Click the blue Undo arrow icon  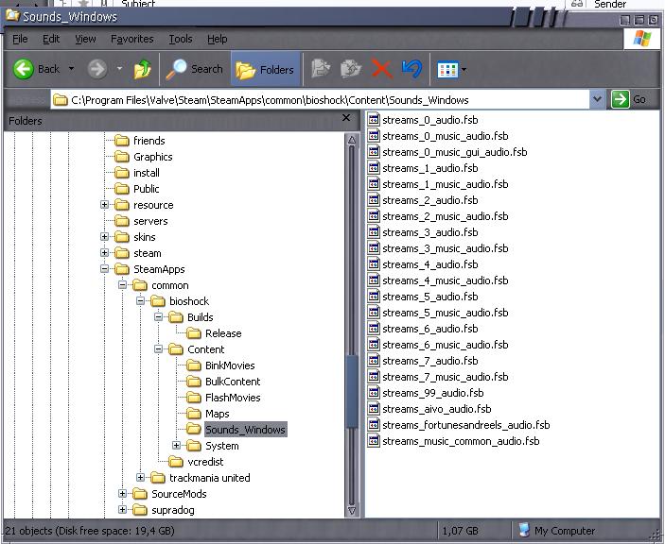tap(411, 69)
